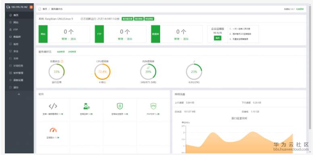This screenshot has height=155, width=313.
Task: Click the middle green button after the uptime text
Action: coord(139,19)
